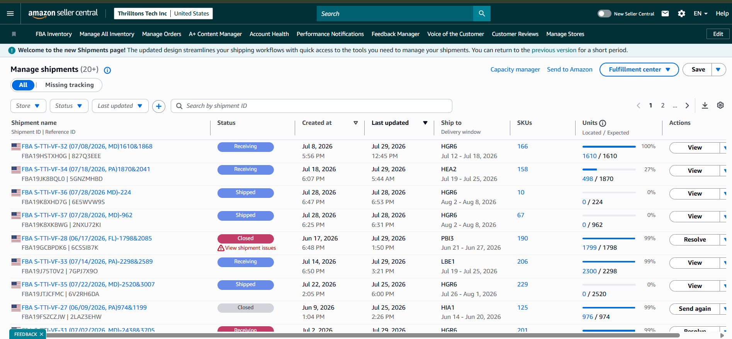The width and height of the screenshot is (732, 339).
Task: Expand the Fulfillment center dropdown
Action: click(639, 70)
